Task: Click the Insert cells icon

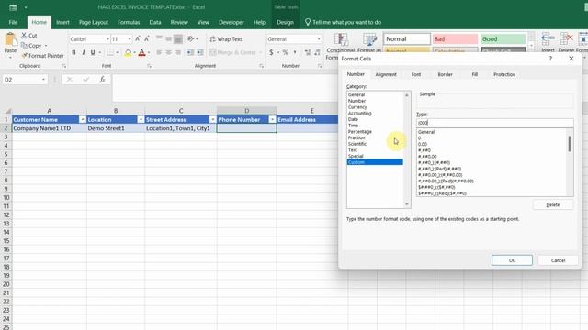Action: [548, 38]
